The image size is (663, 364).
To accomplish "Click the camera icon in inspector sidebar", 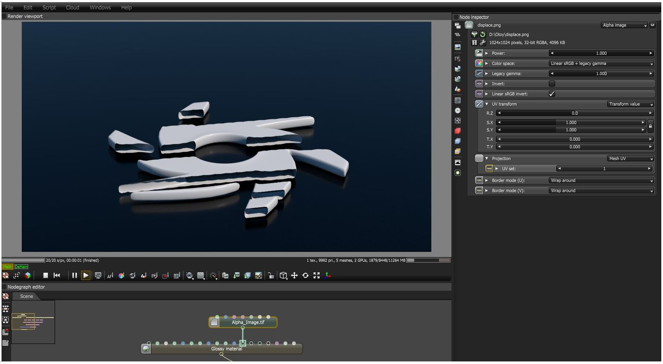I will coord(458,59).
